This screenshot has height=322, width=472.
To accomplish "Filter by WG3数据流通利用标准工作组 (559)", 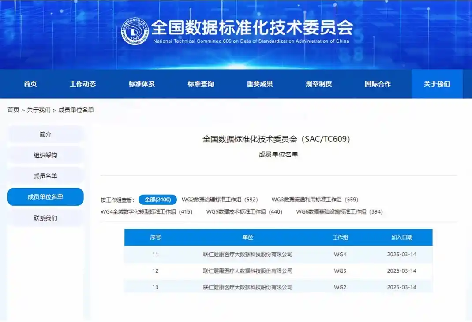I will 315,200.
